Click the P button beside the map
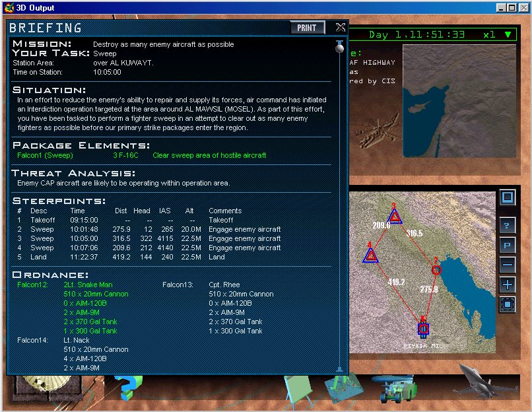The image size is (532, 412). click(507, 246)
